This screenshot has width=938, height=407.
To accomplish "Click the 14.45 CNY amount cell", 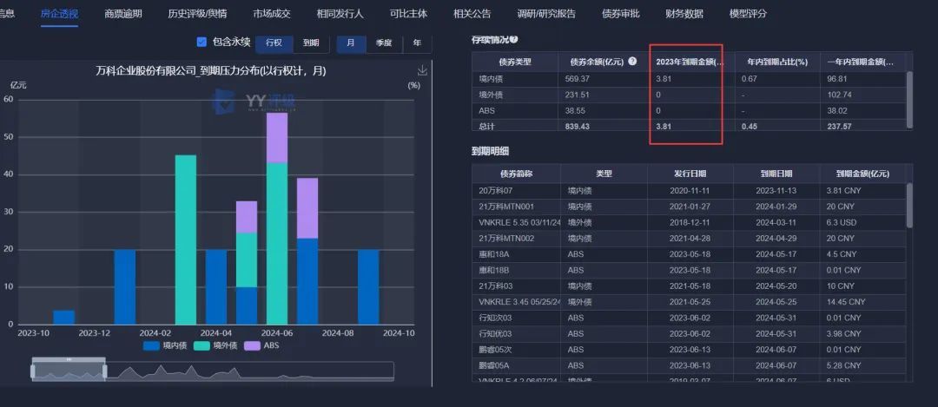I will coord(846,302).
